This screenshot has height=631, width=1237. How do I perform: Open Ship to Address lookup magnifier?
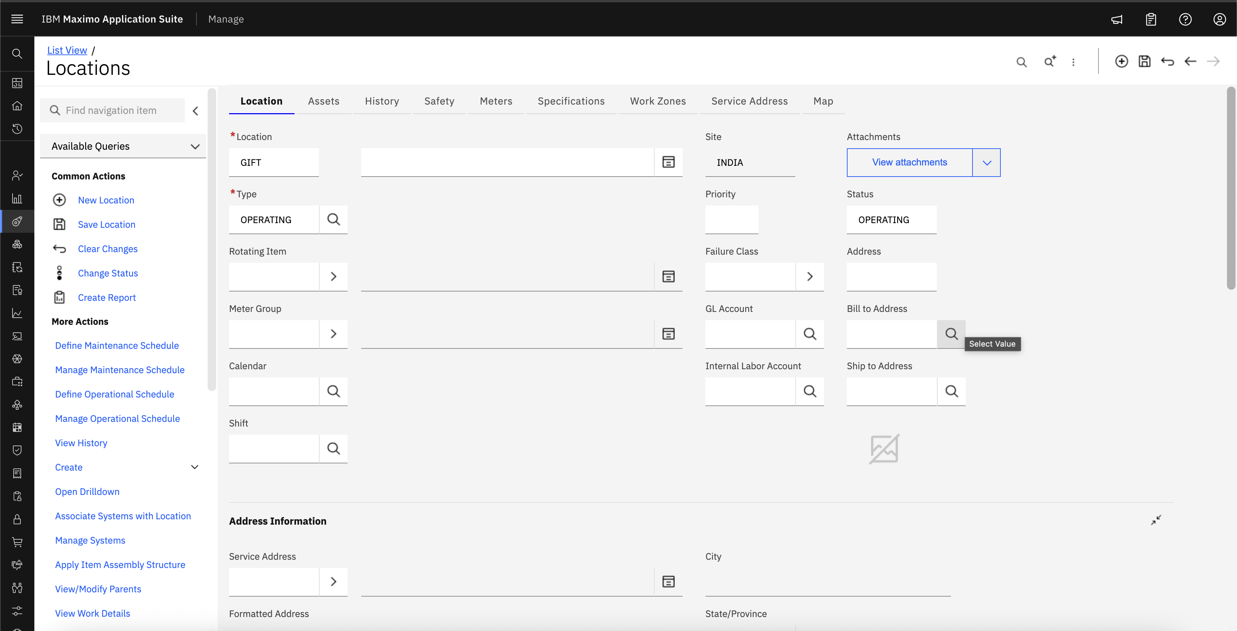(951, 391)
